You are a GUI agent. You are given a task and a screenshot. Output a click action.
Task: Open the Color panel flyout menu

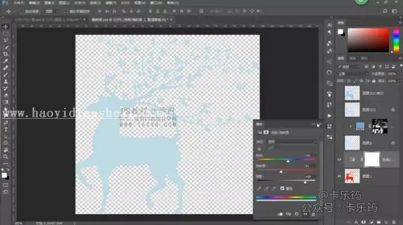(401, 23)
